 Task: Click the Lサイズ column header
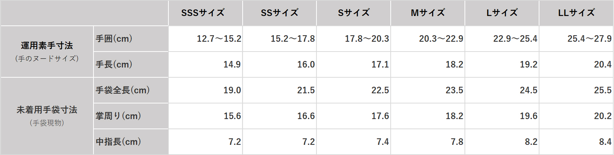point(502,13)
